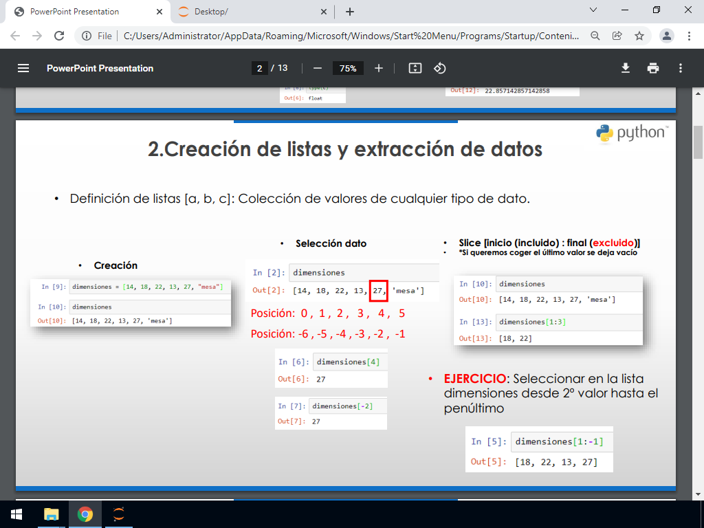This screenshot has height=528, width=704.
Task: Open the Jupyter app in the taskbar
Action: [118, 514]
